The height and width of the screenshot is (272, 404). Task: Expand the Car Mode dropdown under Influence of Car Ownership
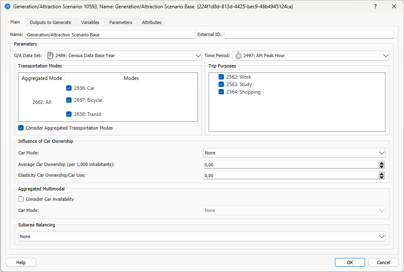pyautogui.click(x=381, y=152)
